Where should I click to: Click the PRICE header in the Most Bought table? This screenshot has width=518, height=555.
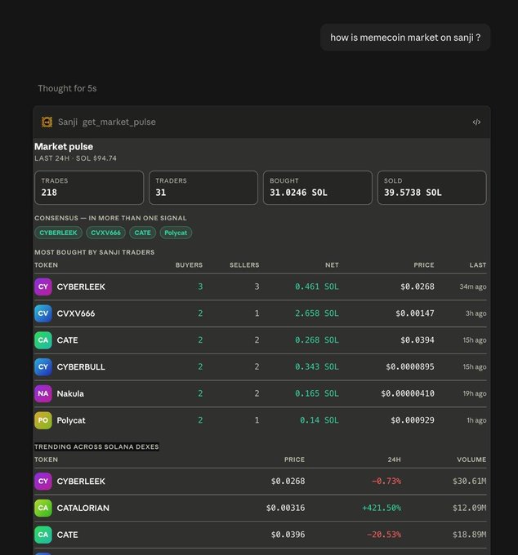(x=424, y=265)
